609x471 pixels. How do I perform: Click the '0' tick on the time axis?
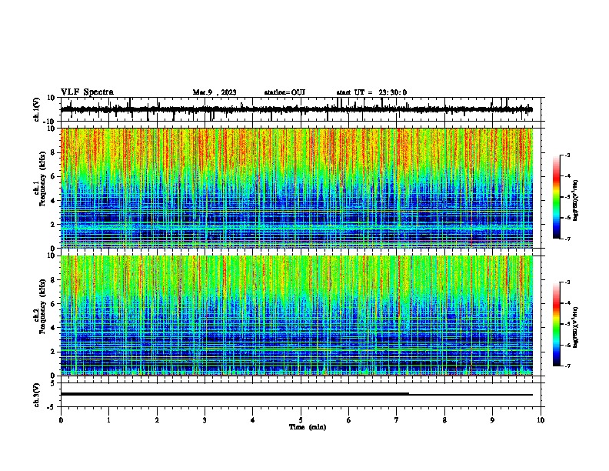coord(61,420)
